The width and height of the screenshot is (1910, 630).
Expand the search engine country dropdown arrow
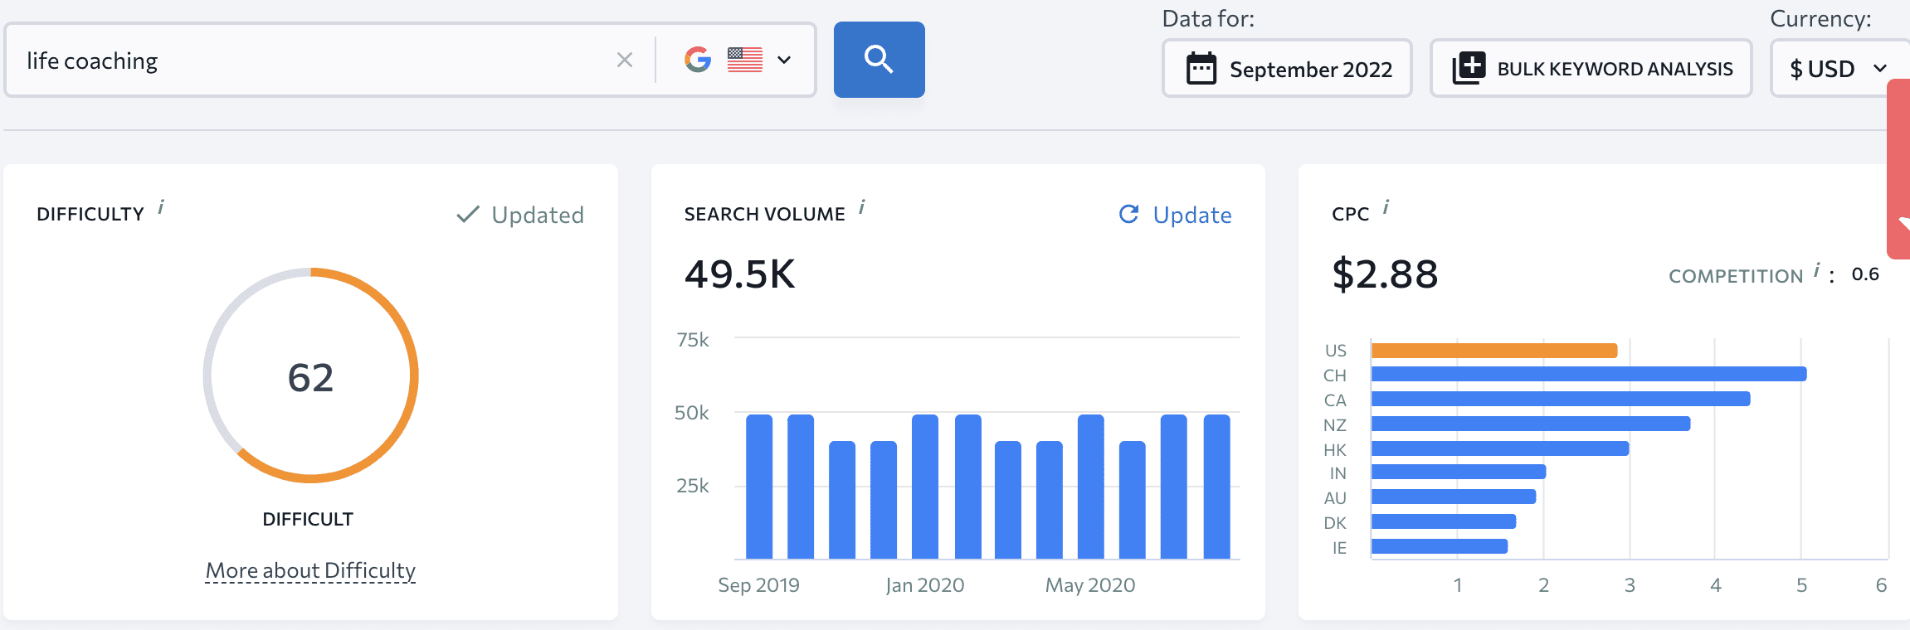784,60
